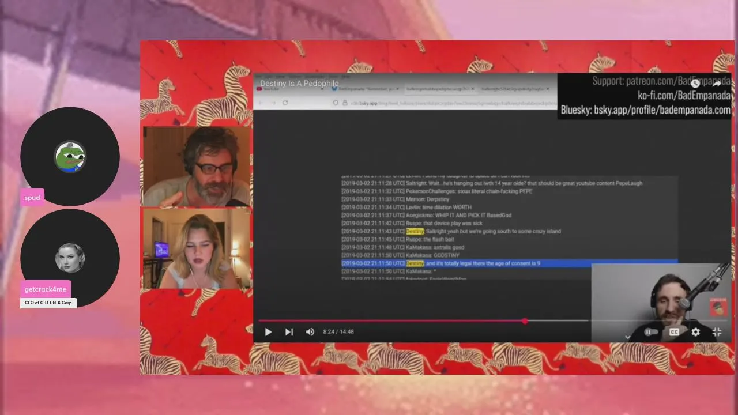The image size is (738, 415).
Task: Open captions with the CC button
Action: click(674, 332)
